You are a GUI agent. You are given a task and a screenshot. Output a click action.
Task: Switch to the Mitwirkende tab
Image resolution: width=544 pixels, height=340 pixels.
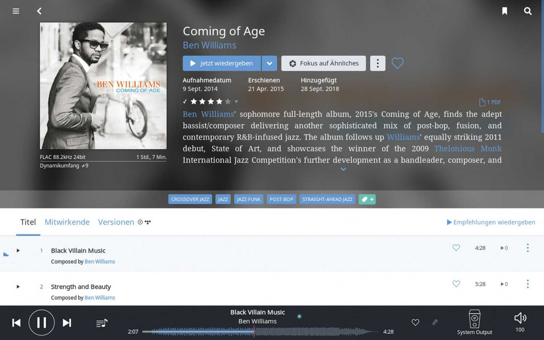67,222
